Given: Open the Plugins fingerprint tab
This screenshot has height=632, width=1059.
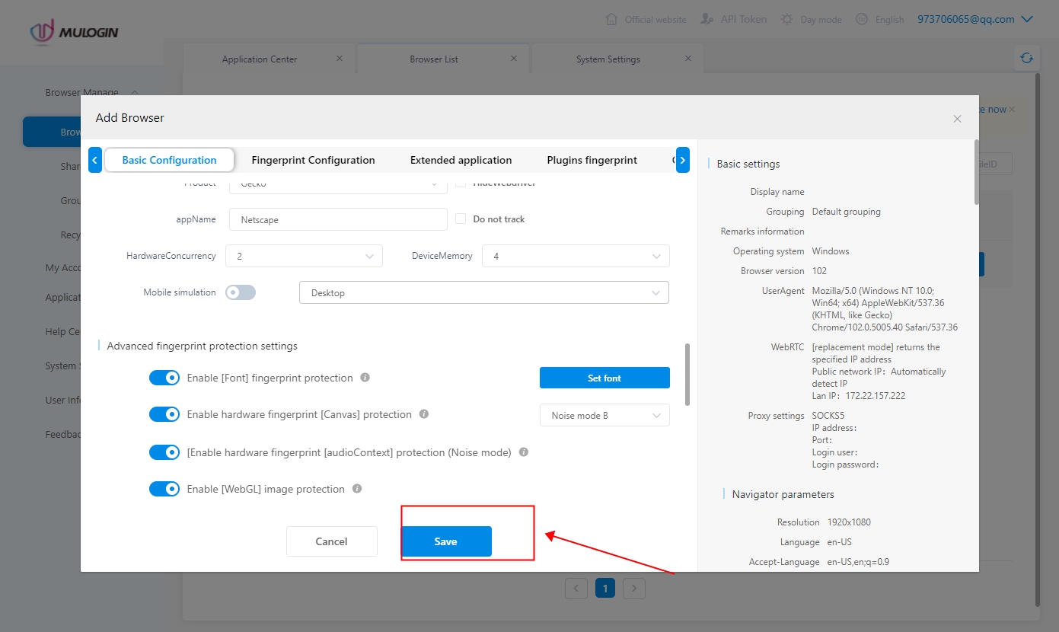Looking at the screenshot, I should tap(592, 160).
